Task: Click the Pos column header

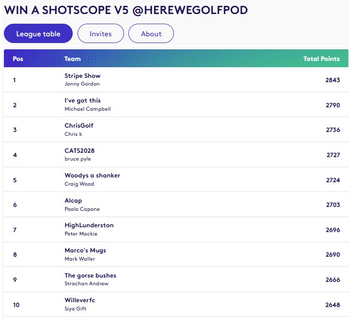Action: coord(18,59)
